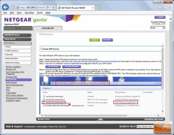This screenshot has width=174, height=135.
Task: Open the GNU GPL link
Action: [x=63, y=127]
